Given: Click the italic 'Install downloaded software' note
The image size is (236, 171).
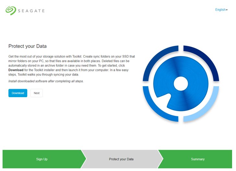Looking at the screenshot, I should pyautogui.click(x=46, y=81).
